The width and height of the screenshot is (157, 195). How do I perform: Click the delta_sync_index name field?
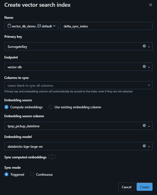(106, 26)
